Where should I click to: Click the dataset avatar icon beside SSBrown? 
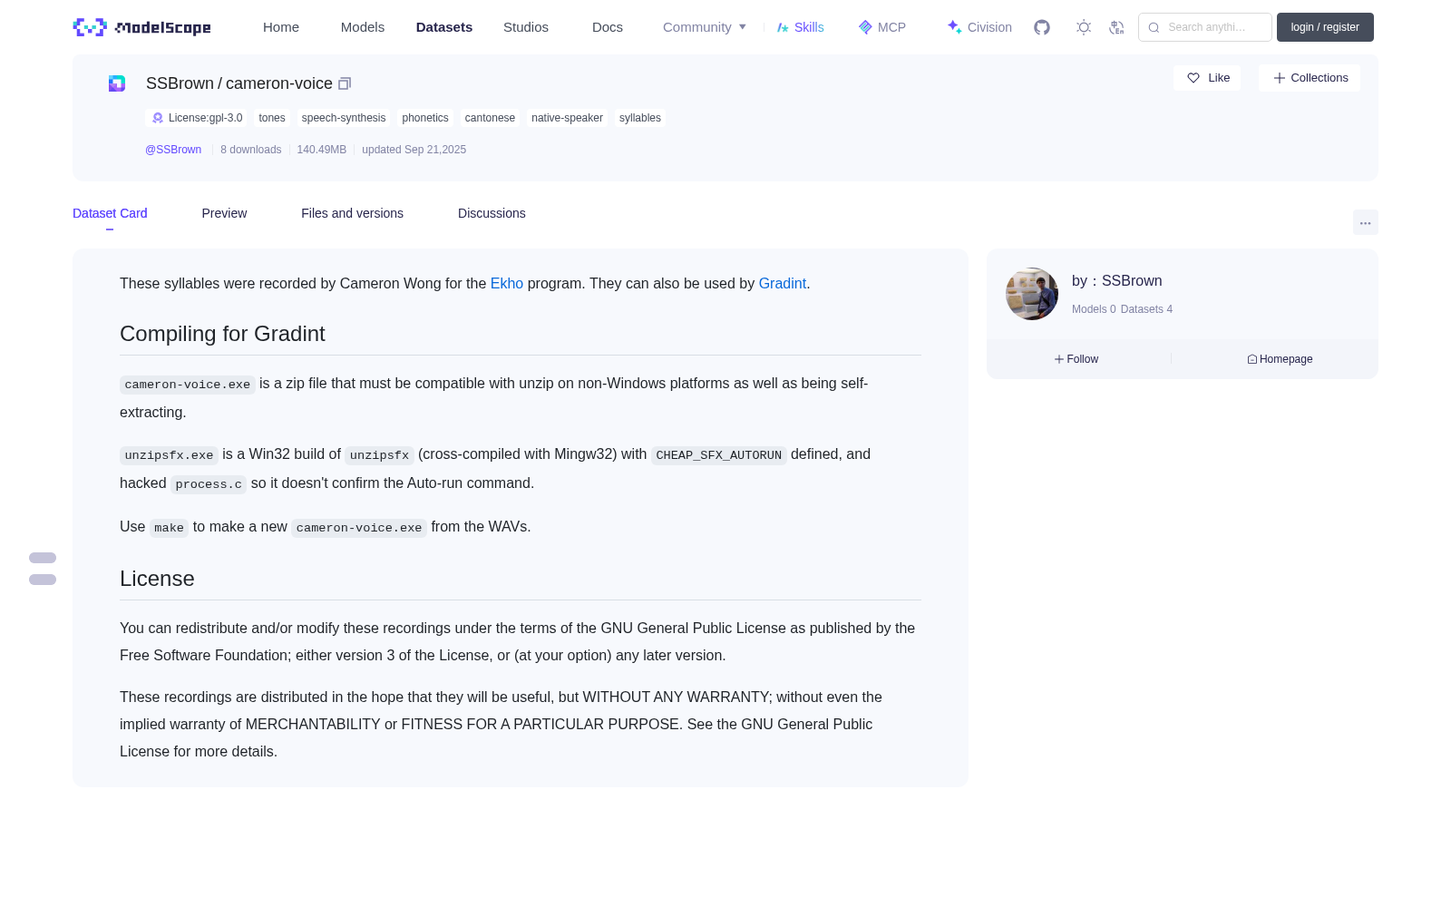tap(117, 83)
